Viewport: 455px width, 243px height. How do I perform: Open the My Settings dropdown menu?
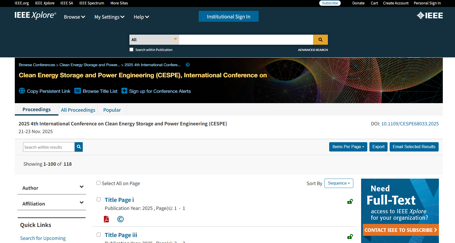[x=109, y=17]
